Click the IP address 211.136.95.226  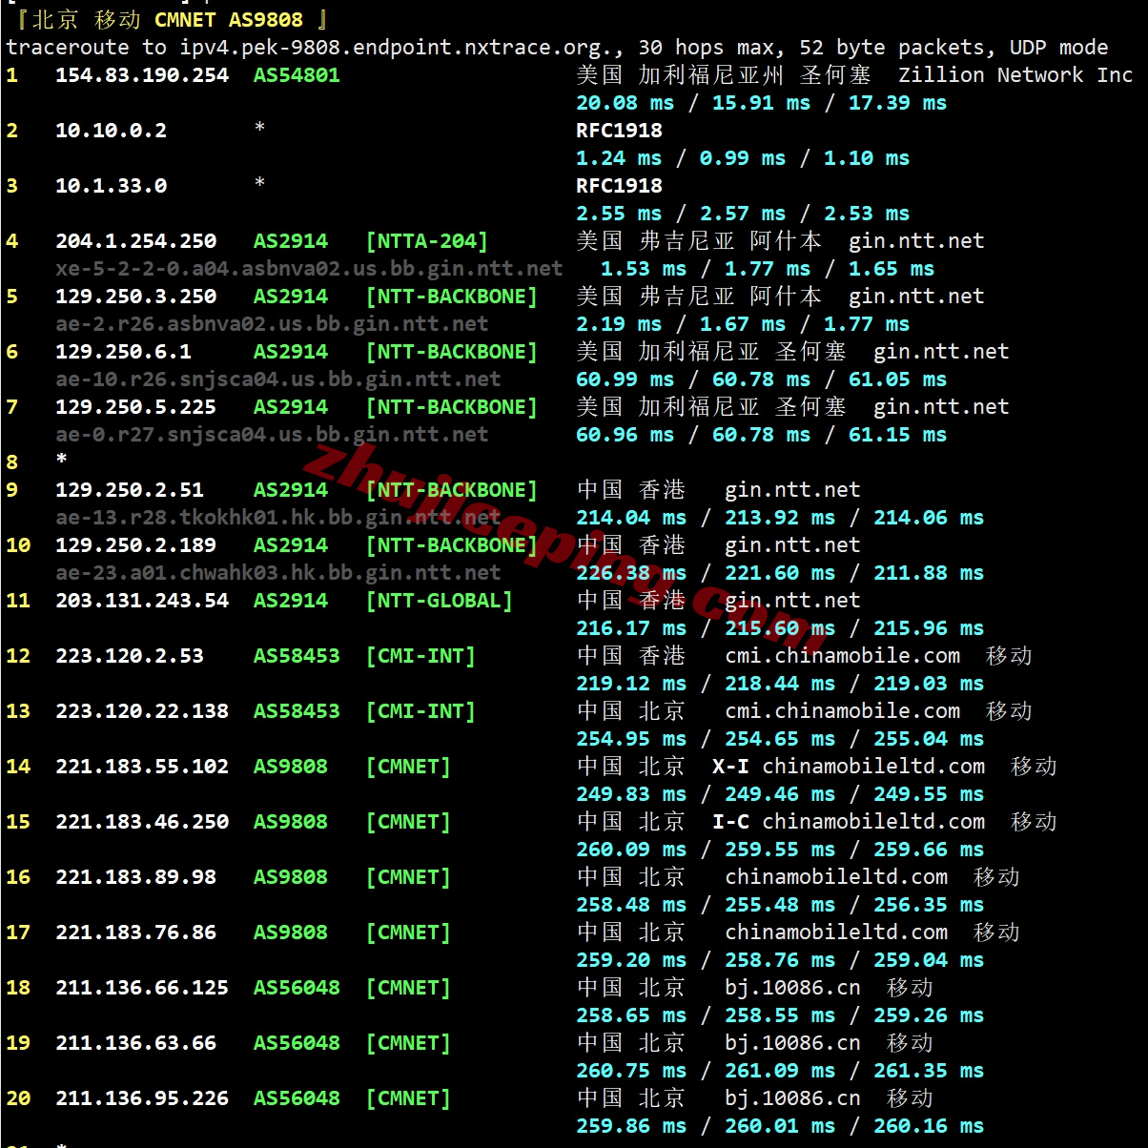pos(142,1098)
